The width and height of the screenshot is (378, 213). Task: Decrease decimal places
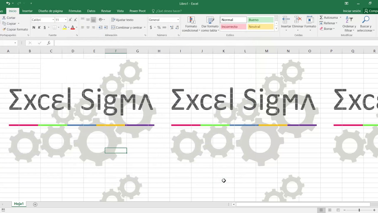point(177,28)
